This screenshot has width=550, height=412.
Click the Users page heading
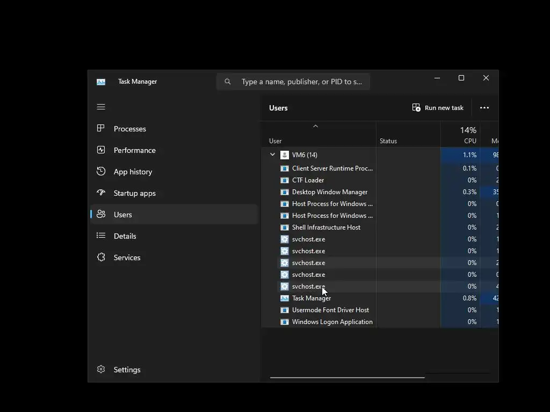(x=278, y=108)
